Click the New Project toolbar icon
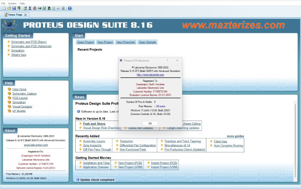 (x=4, y=8)
